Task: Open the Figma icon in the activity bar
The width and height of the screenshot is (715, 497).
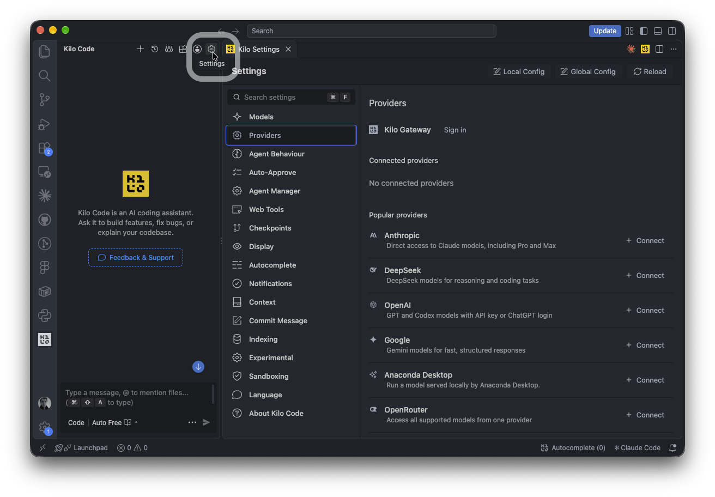Action: pyautogui.click(x=45, y=268)
